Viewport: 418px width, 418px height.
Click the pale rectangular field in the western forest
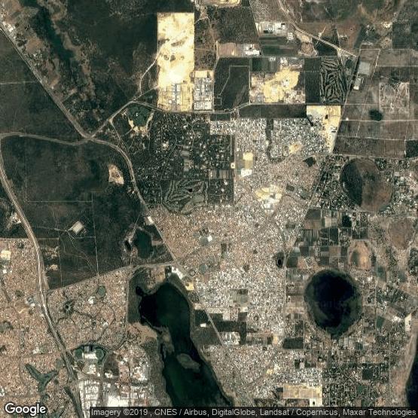click(77, 227)
